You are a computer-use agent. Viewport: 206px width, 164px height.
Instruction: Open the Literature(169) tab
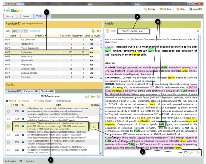(14, 91)
